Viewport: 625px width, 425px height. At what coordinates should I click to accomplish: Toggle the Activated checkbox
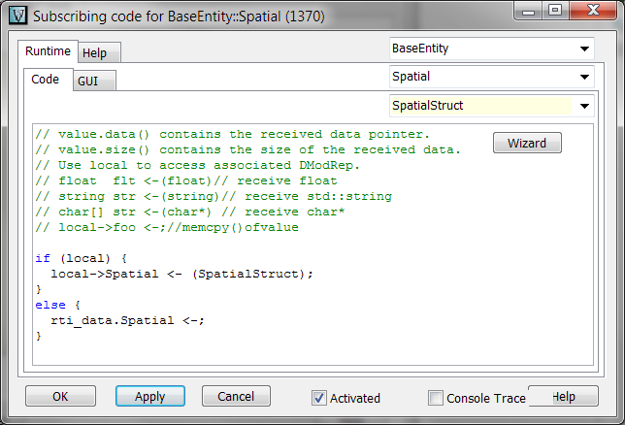point(319,398)
